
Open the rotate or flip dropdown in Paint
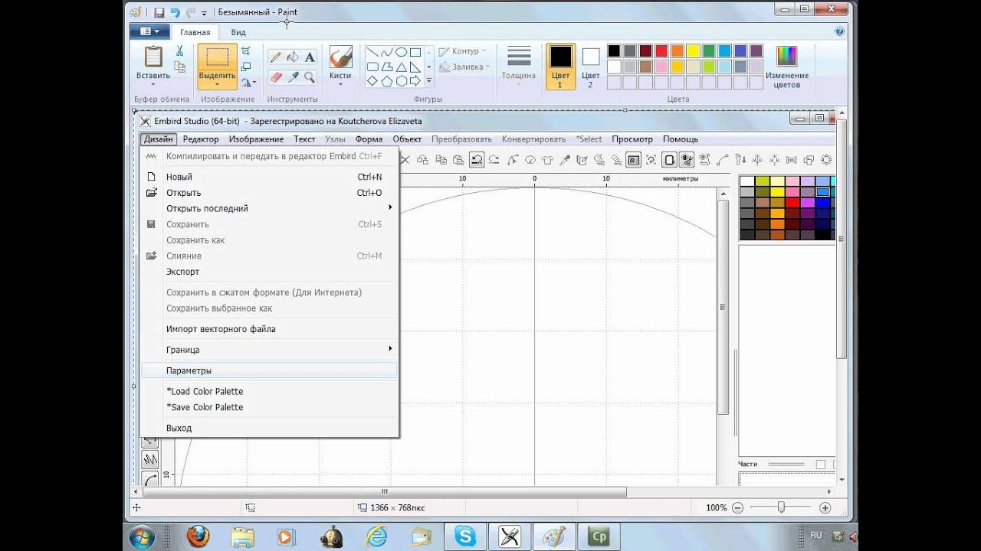(248, 83)
